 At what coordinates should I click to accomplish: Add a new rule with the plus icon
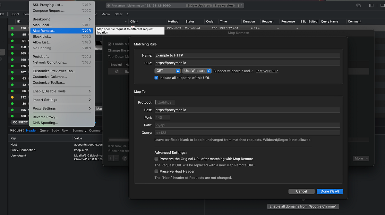pos(110,158)
